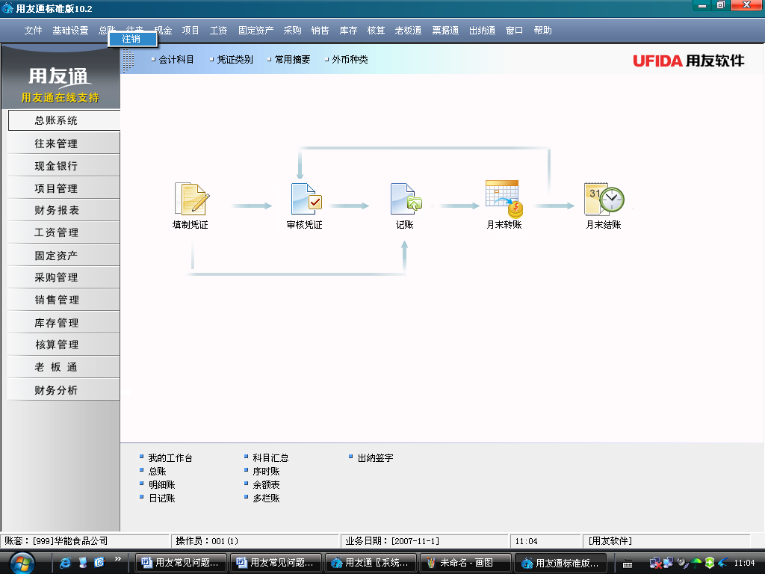The image size is (765, 574).
Task: Select the 采购管理 sidebar module
Action: [64, 278]
